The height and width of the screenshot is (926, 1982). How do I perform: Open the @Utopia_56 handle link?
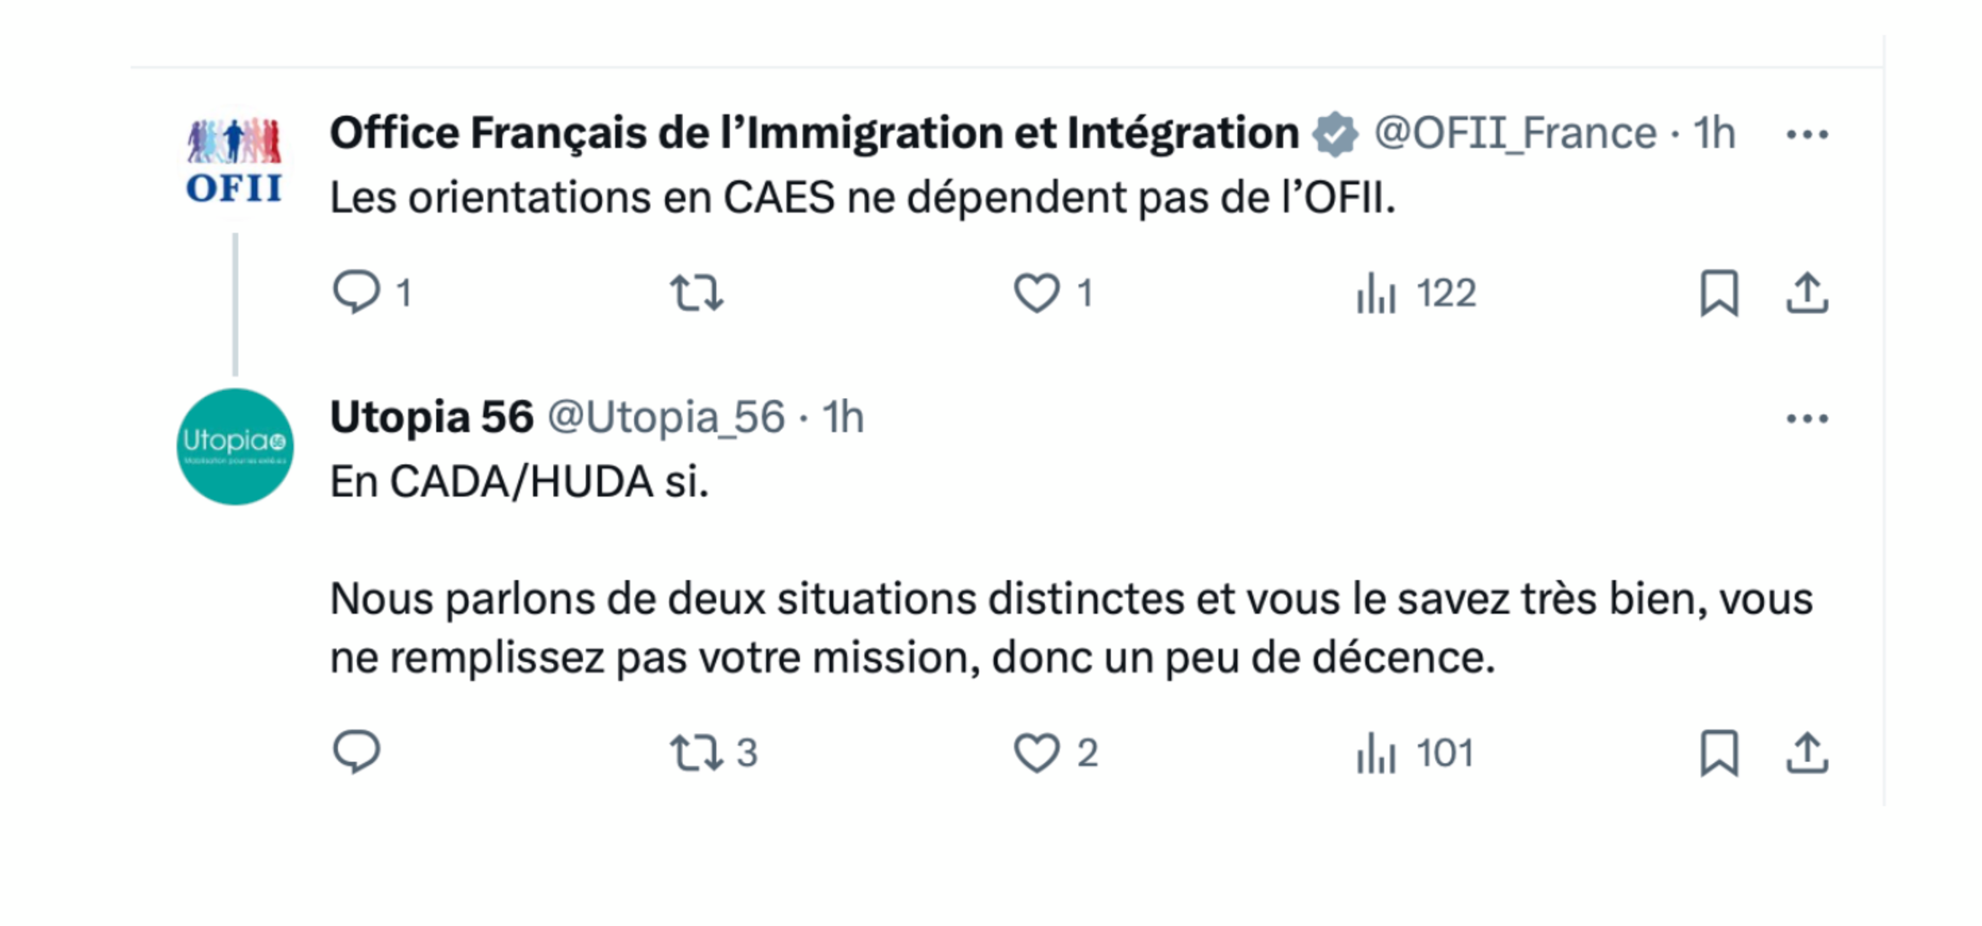coord(666,417)
